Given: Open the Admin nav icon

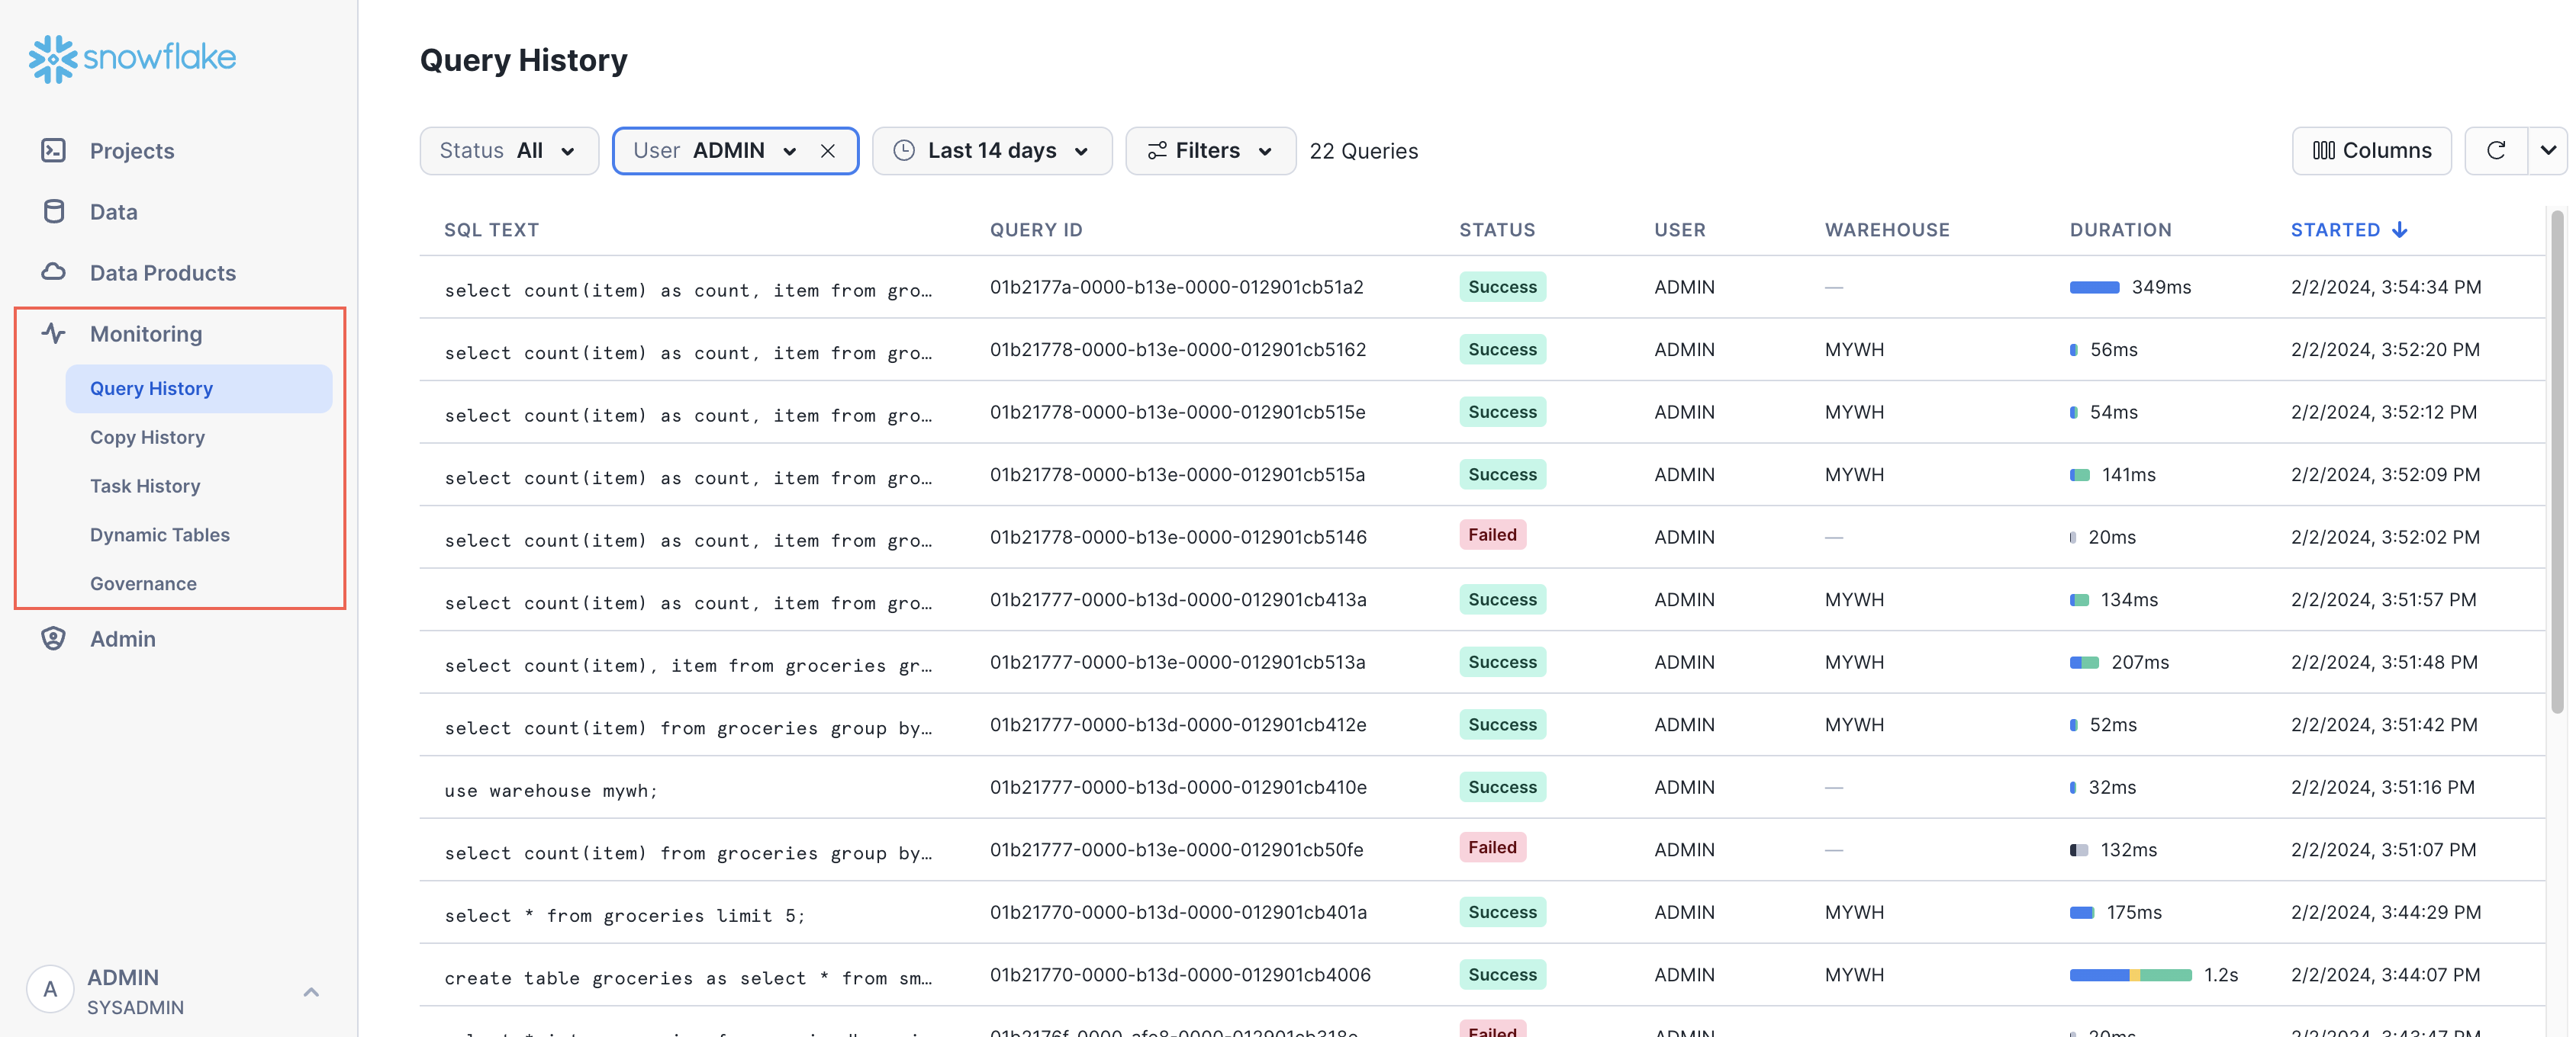Looking at the screenshot, I should pyautogui.click(x=53, y=640).
